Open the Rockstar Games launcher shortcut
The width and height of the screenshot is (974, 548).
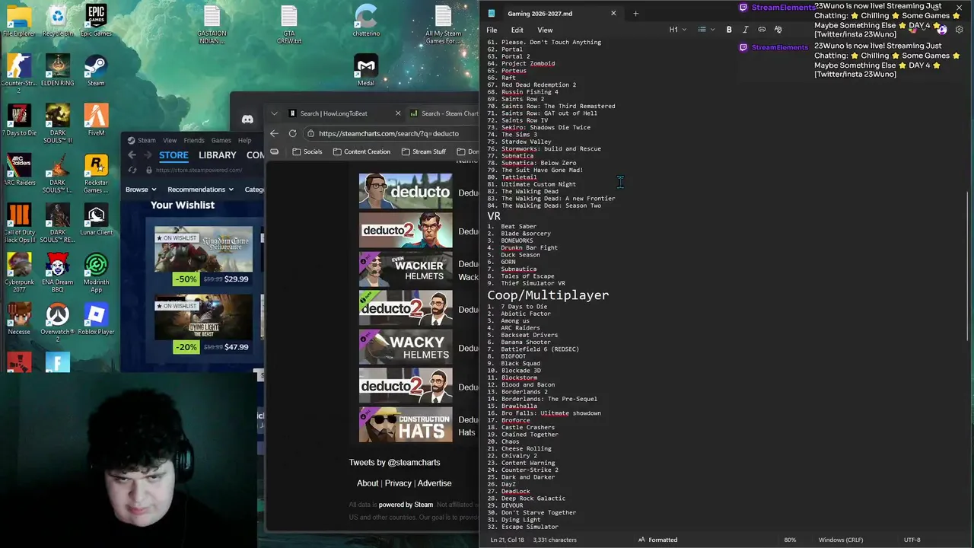coord(96,174)
